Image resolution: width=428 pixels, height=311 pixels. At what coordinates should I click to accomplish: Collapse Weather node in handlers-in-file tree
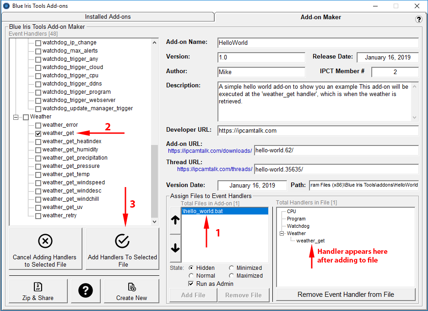[x=282, y=234]
